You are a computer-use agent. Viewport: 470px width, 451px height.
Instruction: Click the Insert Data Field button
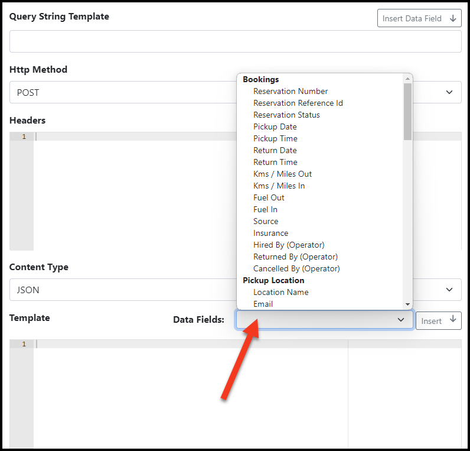pyautogui.click(x=419, y=18)
